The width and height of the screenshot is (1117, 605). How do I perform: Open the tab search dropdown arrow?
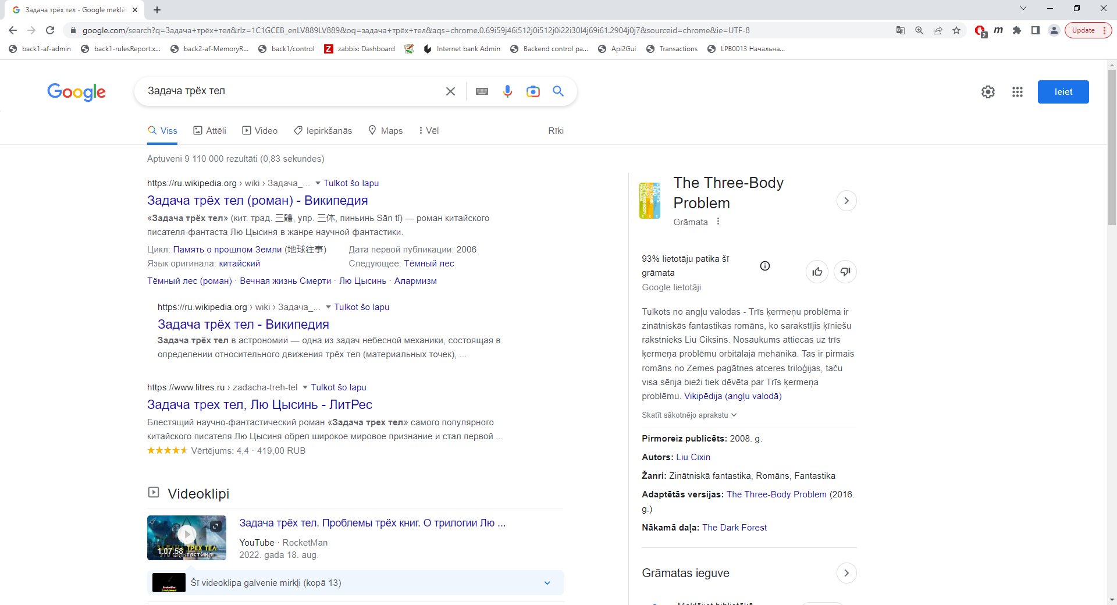pyautogui.click(x=1023, y=9)
